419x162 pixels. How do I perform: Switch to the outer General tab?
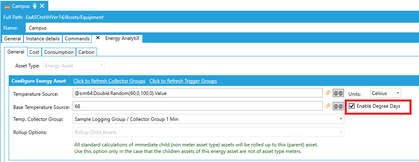pos(12,39)
